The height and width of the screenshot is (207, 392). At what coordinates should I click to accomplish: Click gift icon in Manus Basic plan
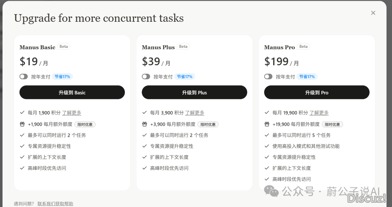(x=22, y=124)
